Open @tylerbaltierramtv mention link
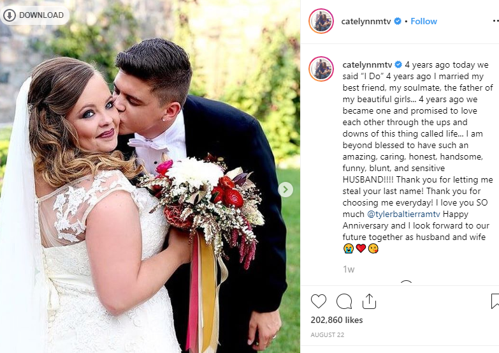The image size is (499, 353). point(403,214)
